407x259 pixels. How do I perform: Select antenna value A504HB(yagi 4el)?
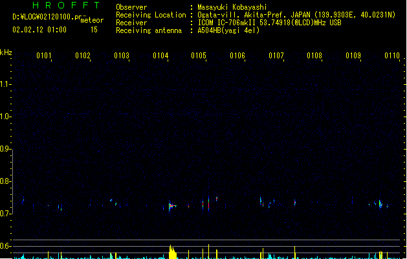tap(228, 30)
